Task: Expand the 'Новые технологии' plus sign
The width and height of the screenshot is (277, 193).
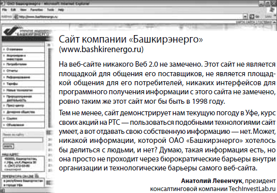Action: pos(4,90)
